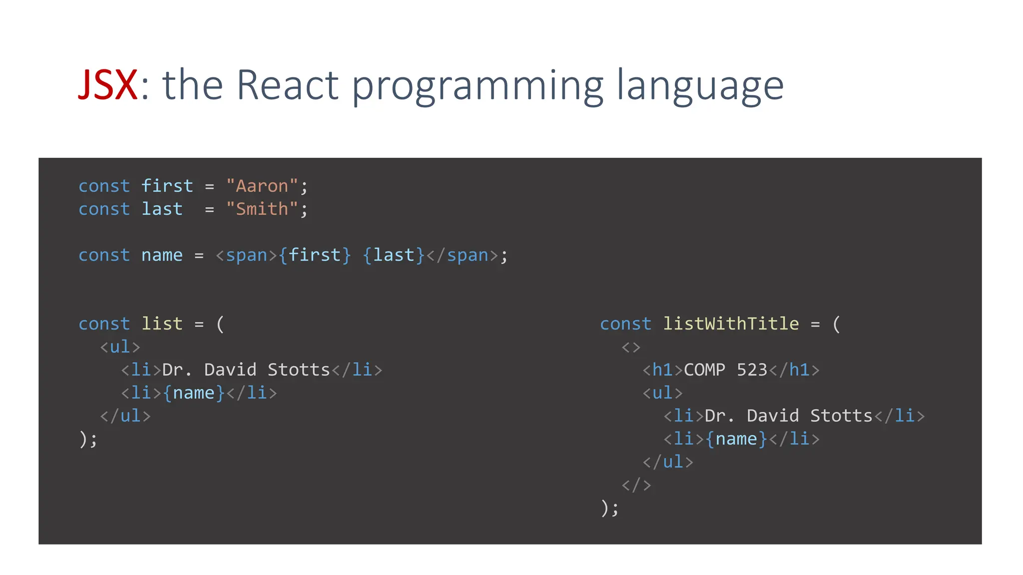The image size is (1023, 575).
Task: Click the line "const listWithTitle = ("
Action: point(720,324)
